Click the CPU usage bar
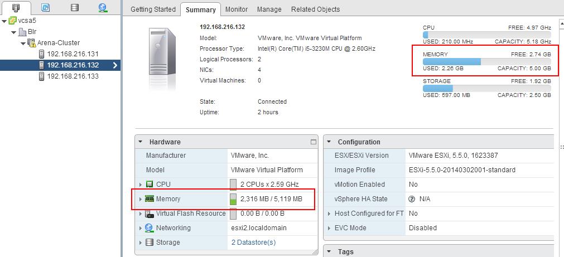 [x=486, y=35]
